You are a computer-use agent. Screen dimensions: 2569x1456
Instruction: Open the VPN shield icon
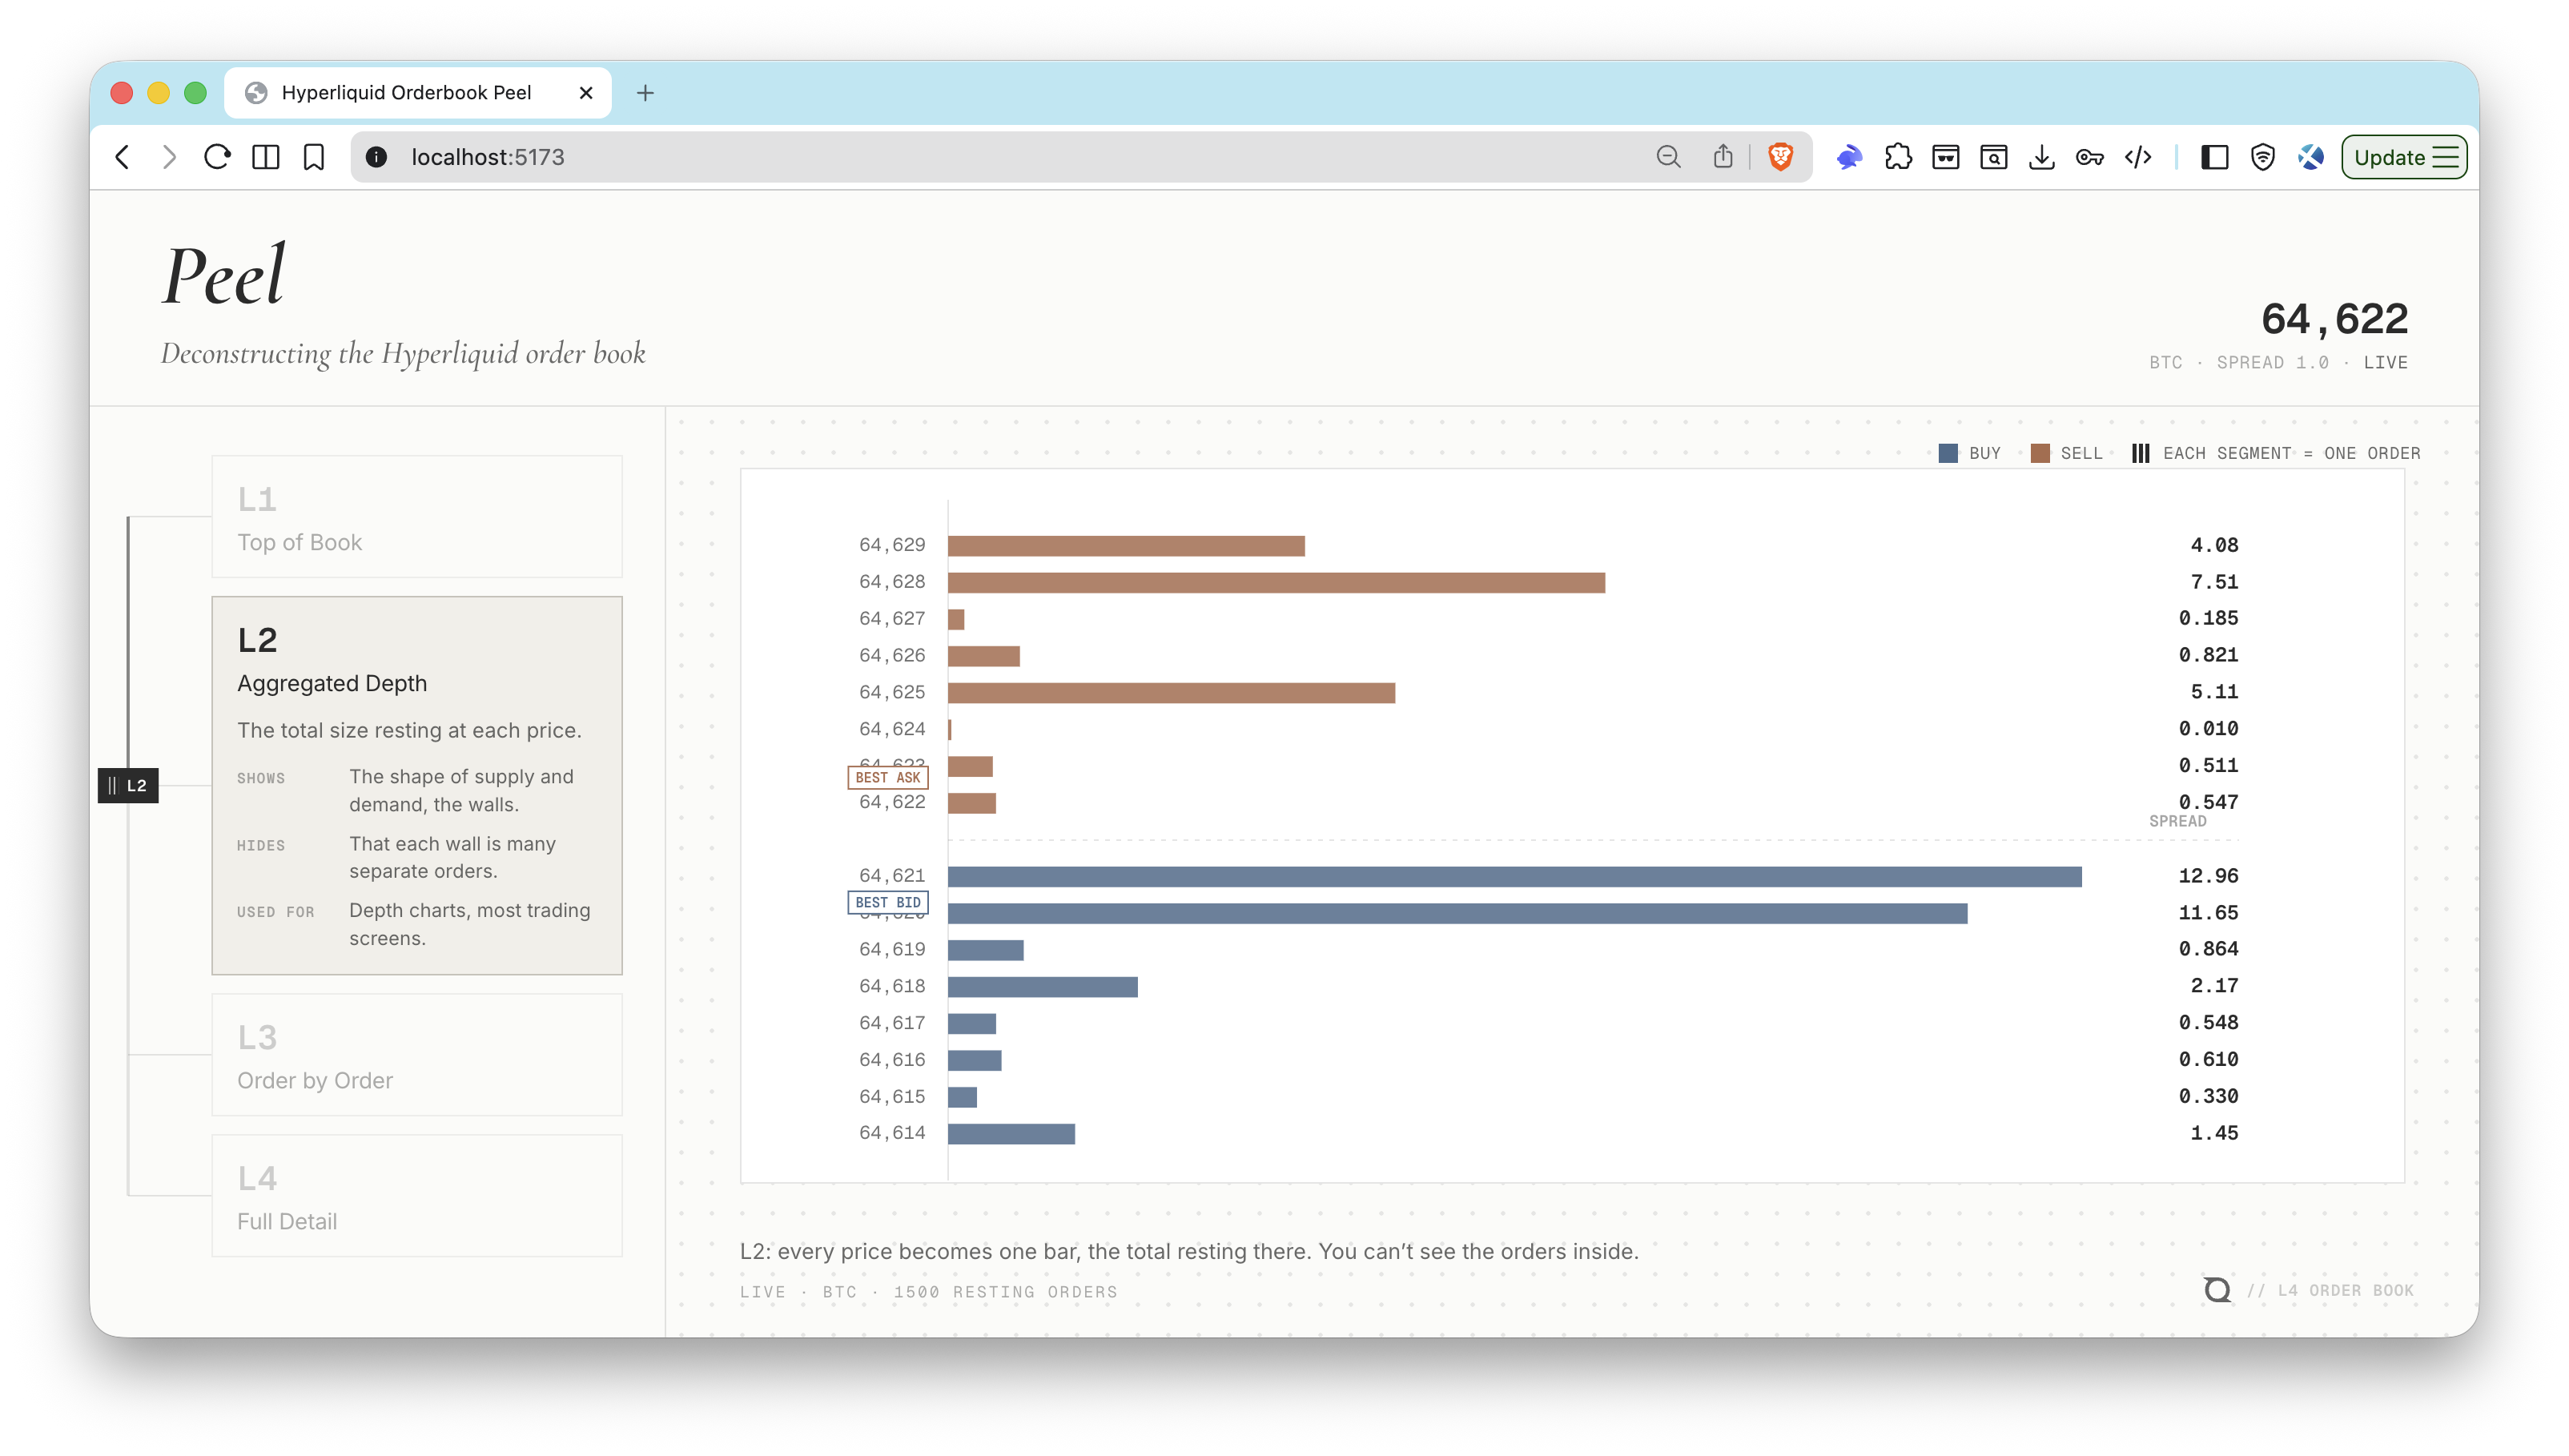(x=2262, y=157)
